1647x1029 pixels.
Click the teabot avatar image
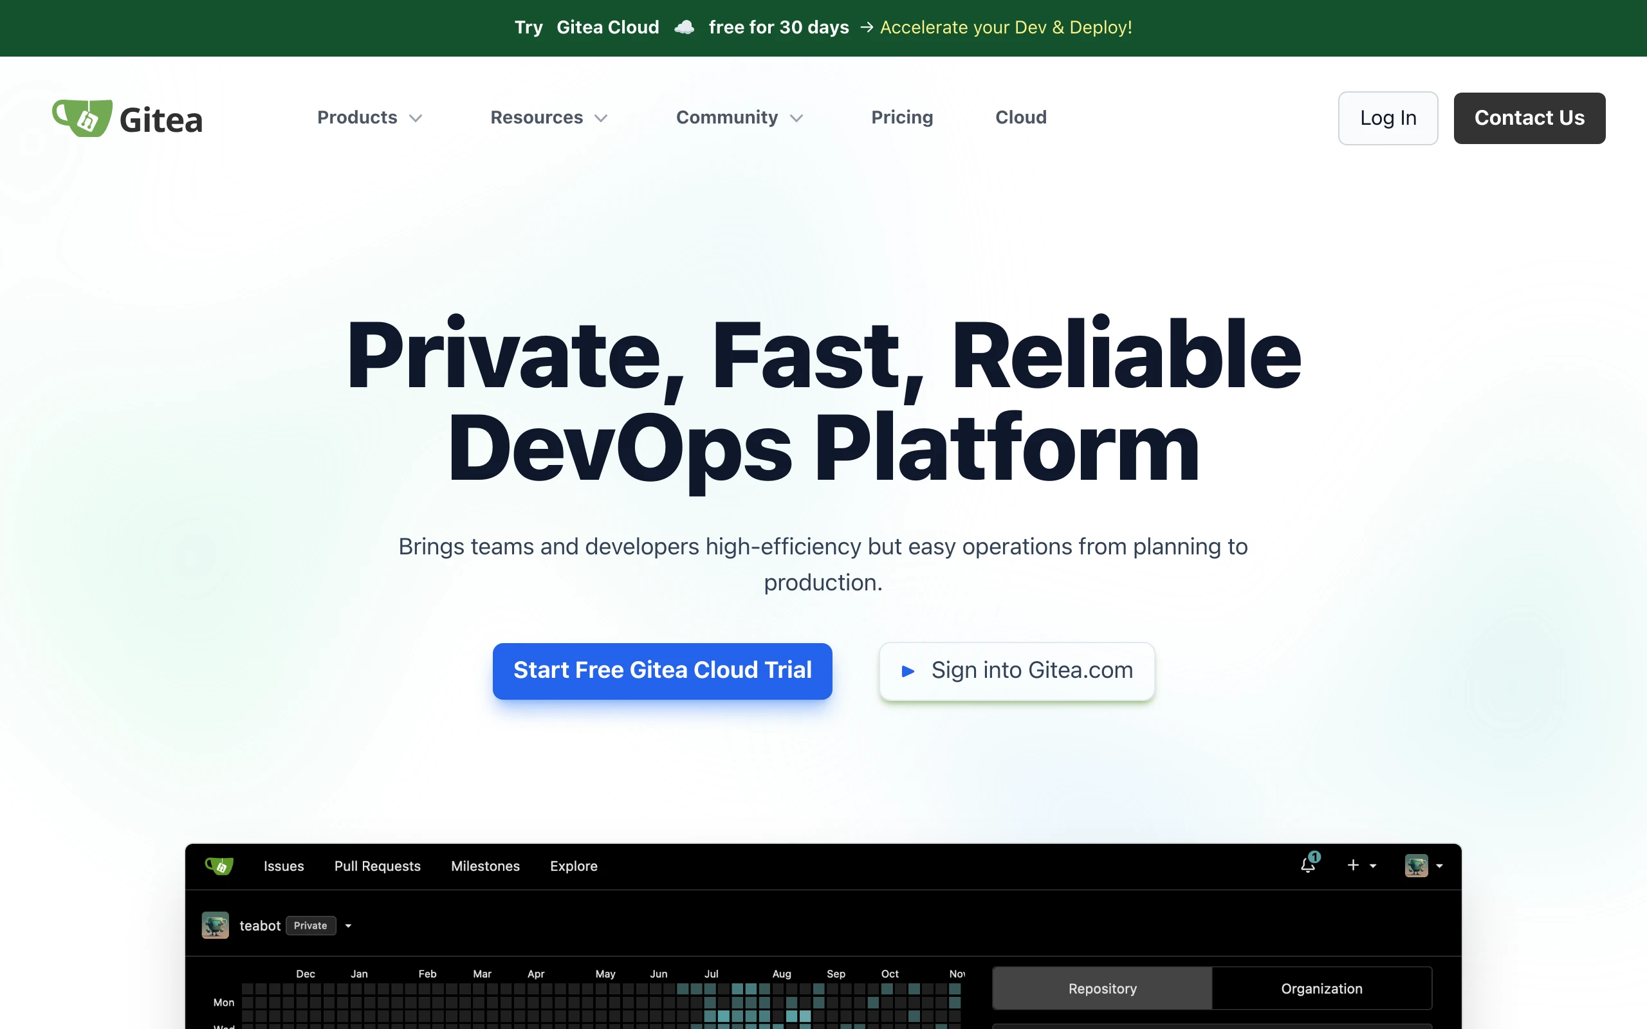click(x=216, y=925)
